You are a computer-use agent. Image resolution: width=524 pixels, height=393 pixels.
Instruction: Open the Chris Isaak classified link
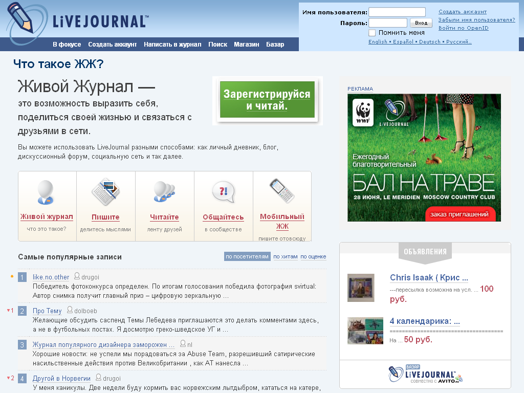click(429, 277)
